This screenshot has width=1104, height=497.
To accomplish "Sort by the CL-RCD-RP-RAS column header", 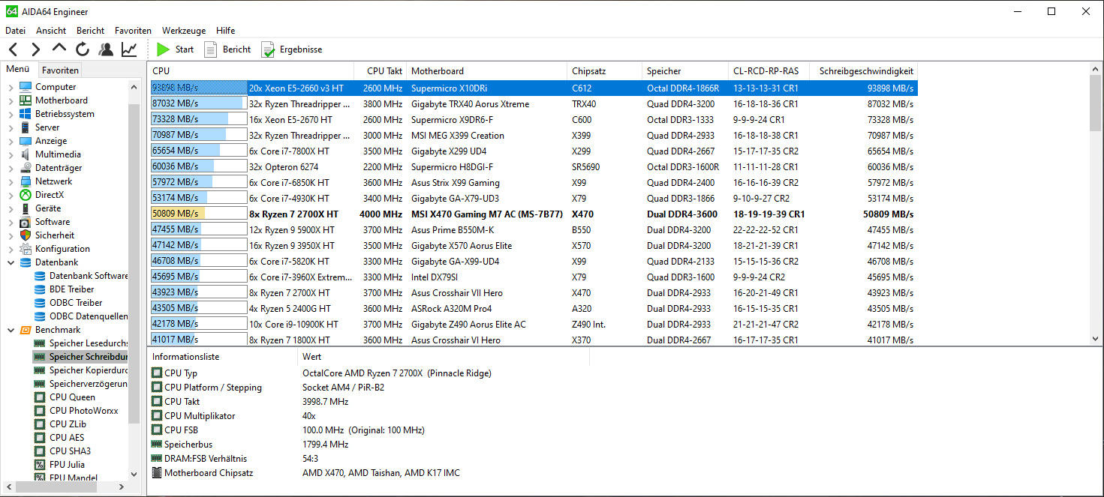I will (770, 71).
